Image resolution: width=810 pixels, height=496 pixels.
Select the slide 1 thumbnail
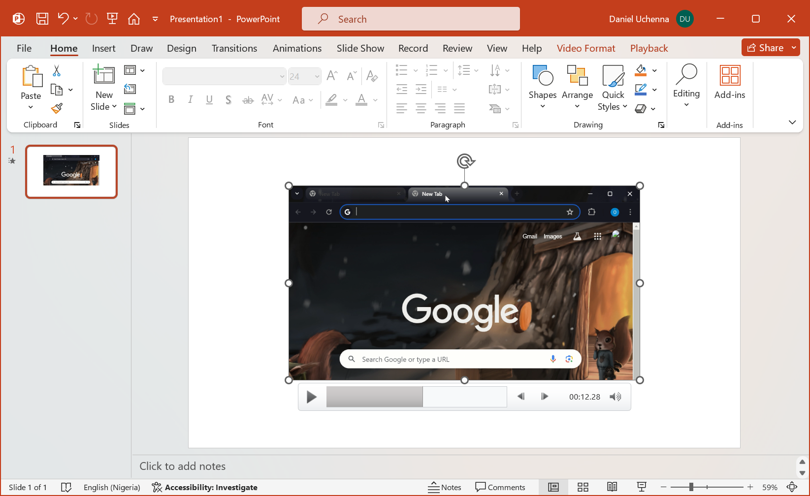pyautogui.click(x=71, y=172)
